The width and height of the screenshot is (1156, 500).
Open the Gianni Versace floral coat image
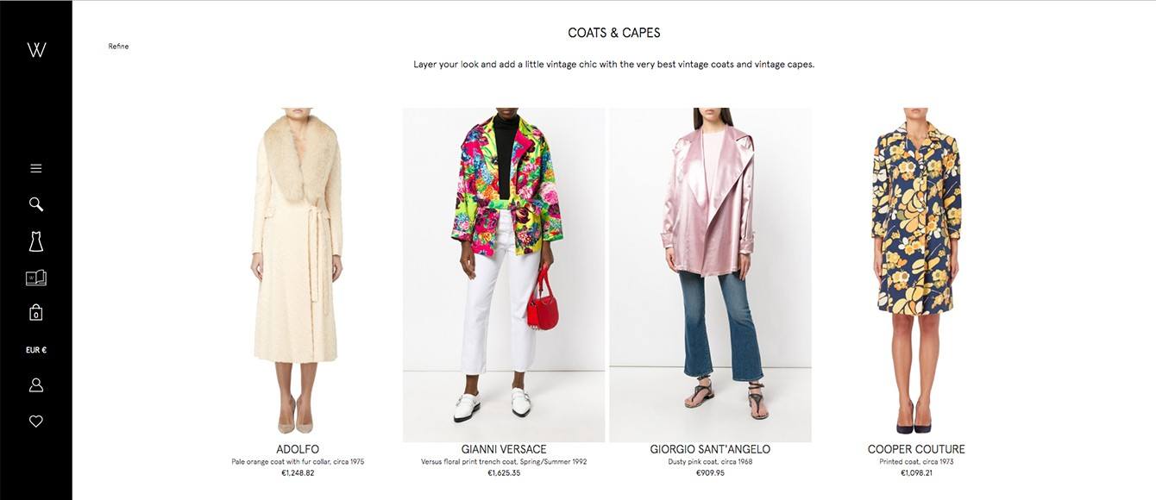pyautogui.click(x=504, y=274)
